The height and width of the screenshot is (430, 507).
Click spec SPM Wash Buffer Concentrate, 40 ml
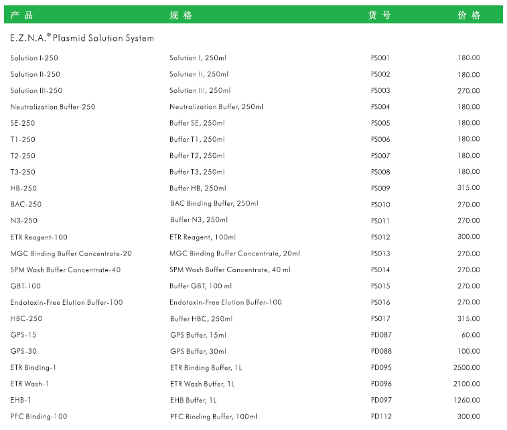[230, 270]
